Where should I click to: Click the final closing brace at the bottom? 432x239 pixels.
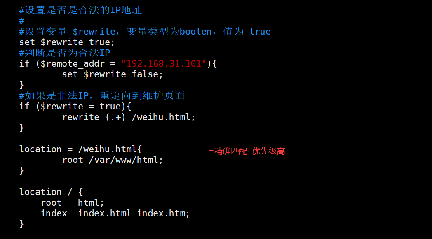coord(22,224)
